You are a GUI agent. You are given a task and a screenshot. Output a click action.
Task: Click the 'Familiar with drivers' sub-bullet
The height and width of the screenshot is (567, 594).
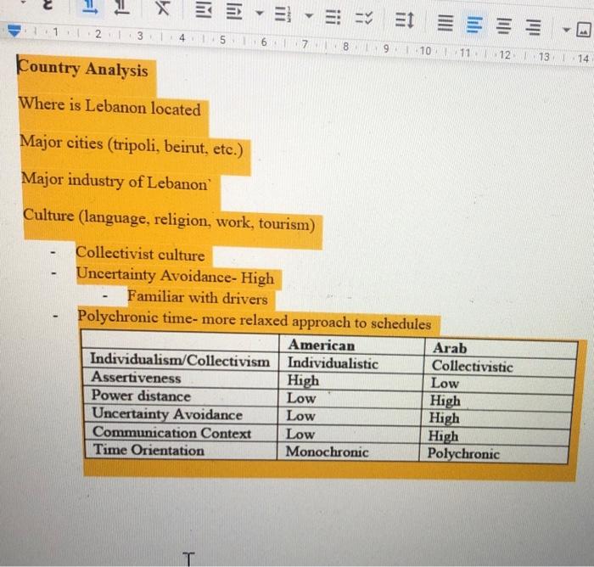tap(198, 298)
